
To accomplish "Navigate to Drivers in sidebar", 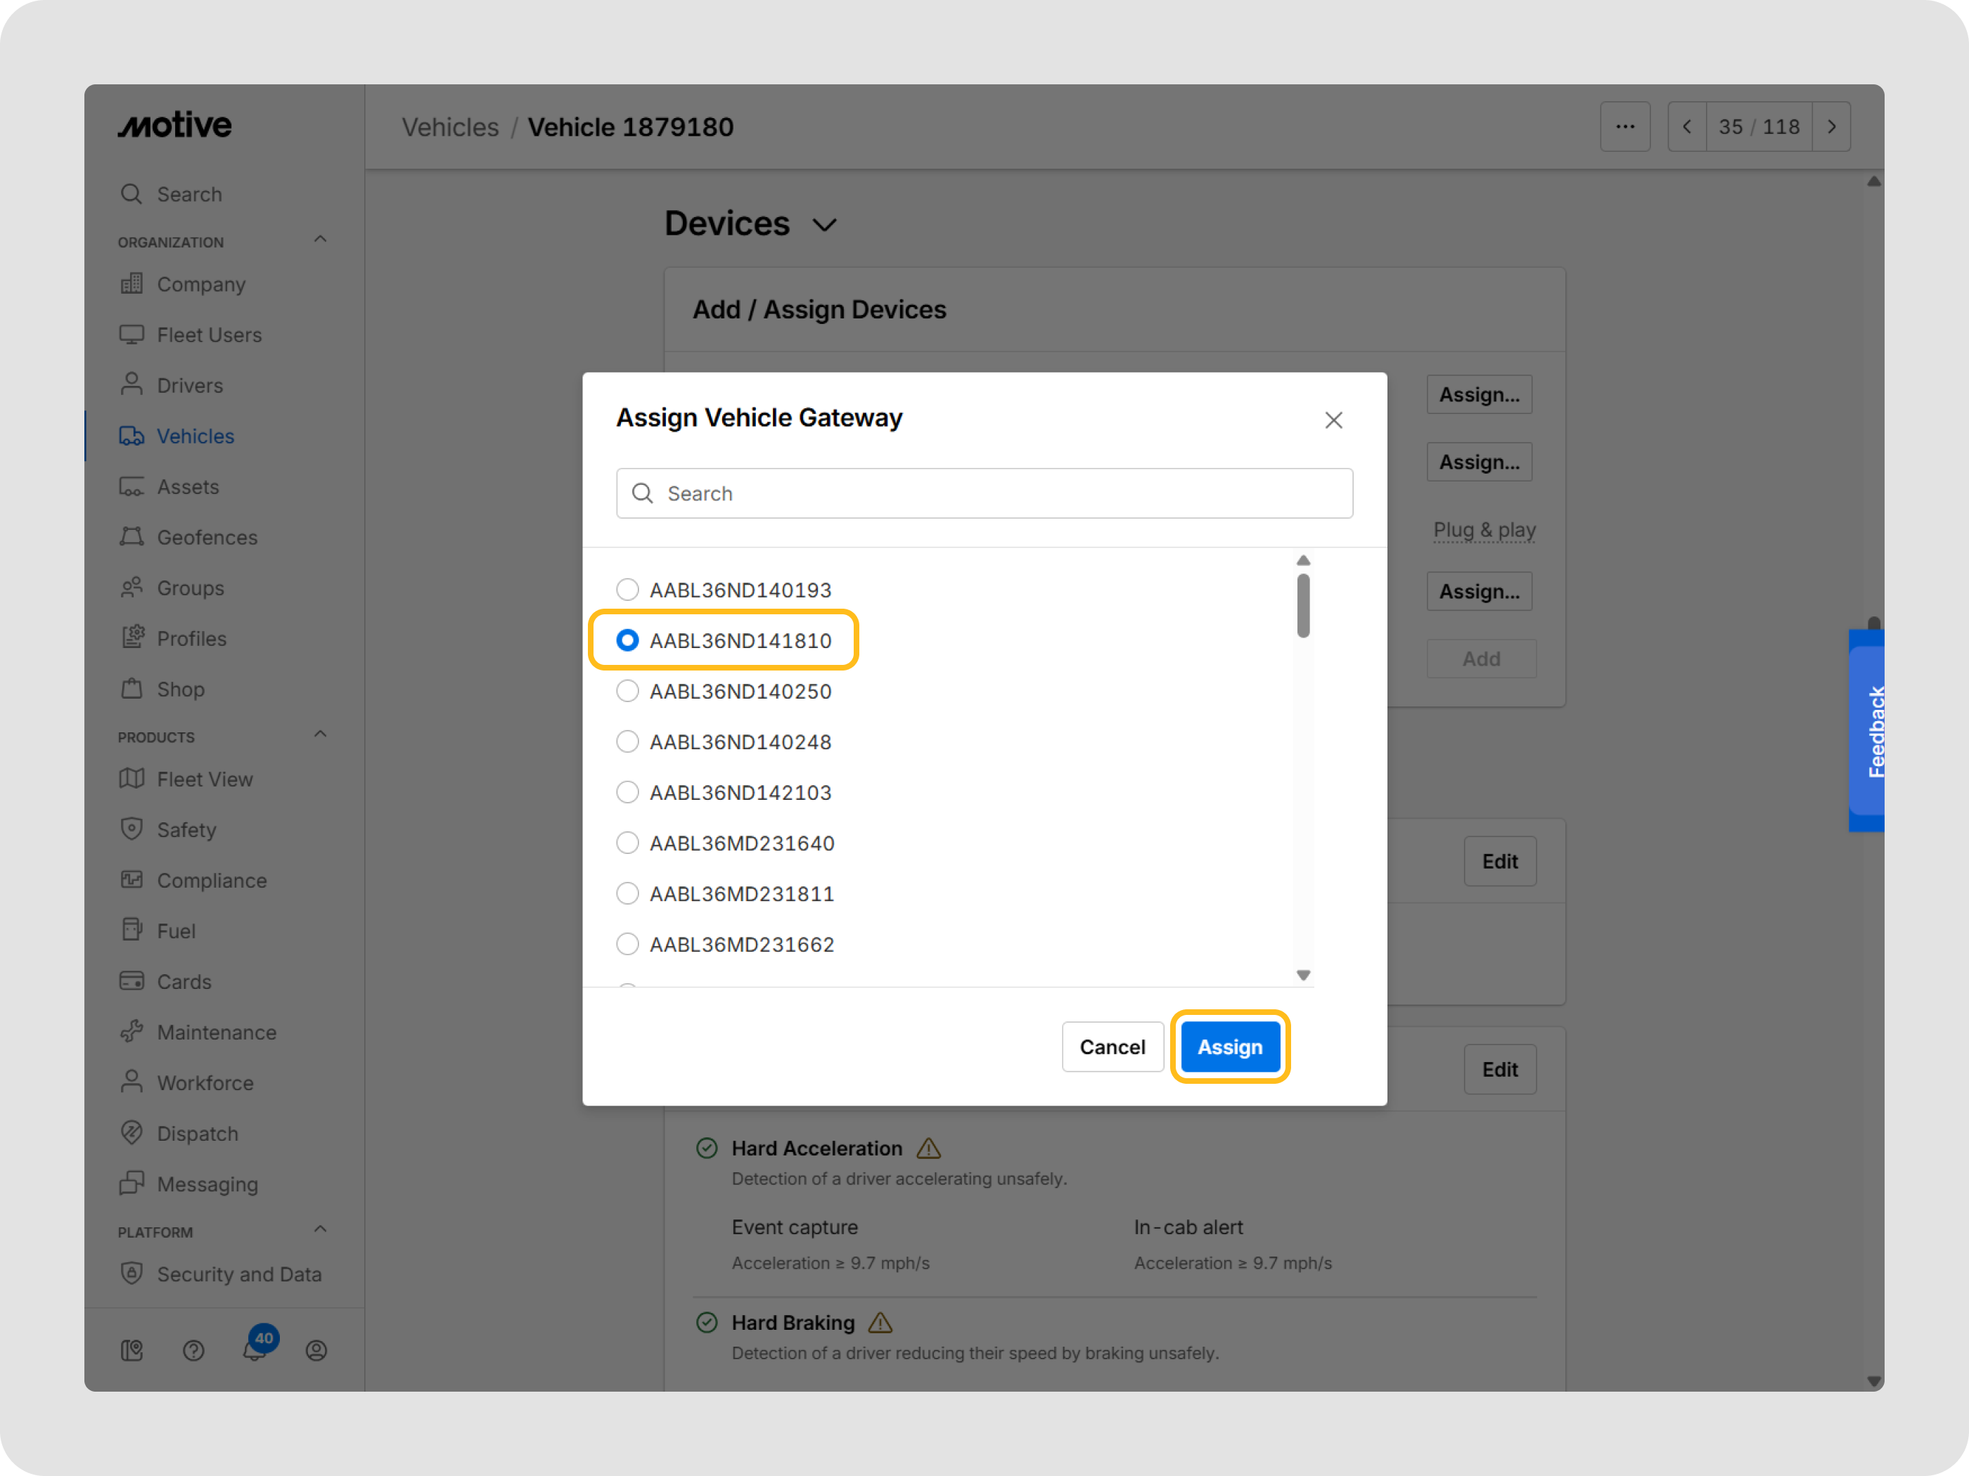I will [x=190, y=385].
